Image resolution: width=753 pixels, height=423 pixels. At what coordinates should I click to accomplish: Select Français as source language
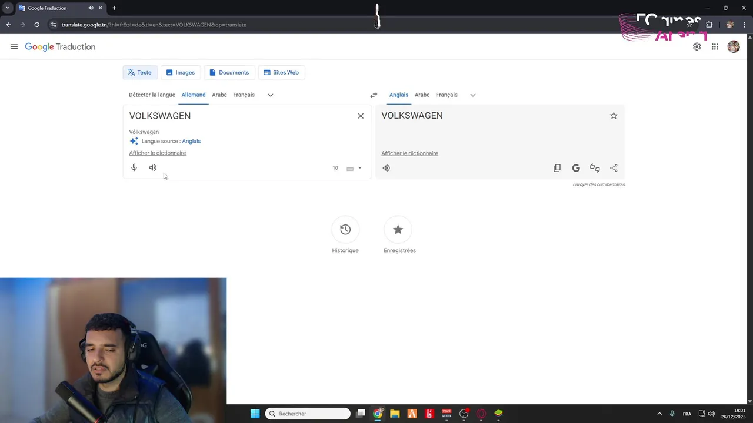point(244,95)
